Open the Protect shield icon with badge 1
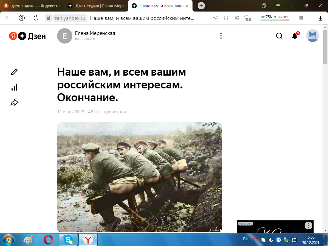 (247, 18)
